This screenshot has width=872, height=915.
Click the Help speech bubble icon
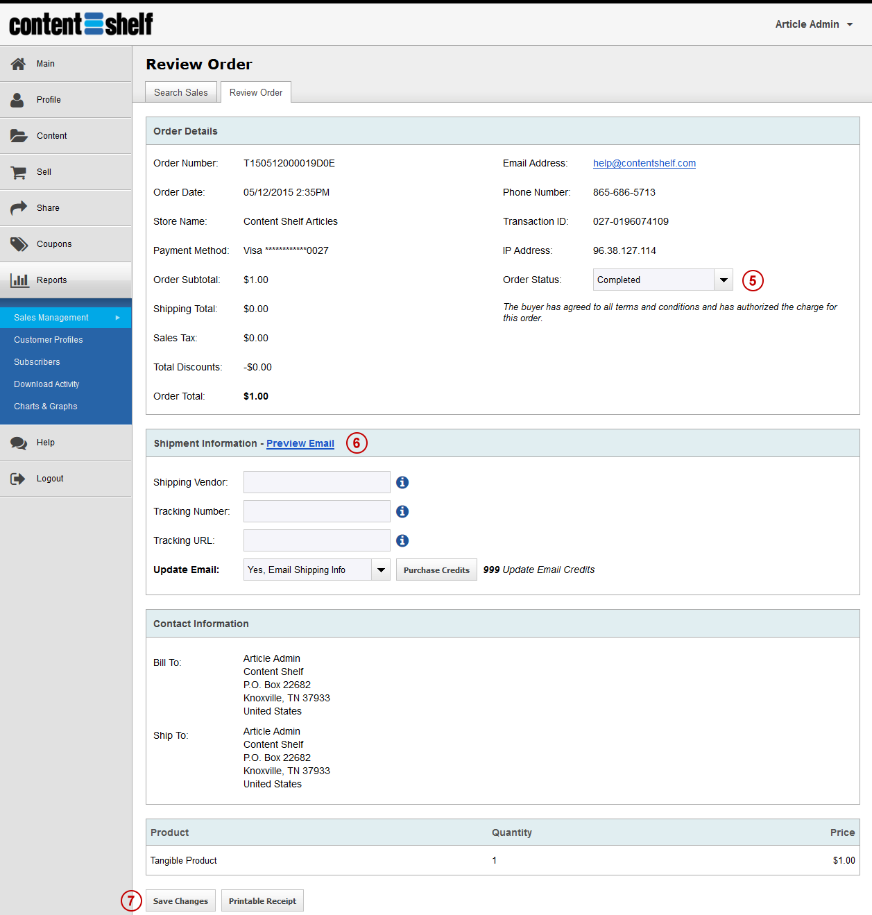[x=19, y=443]
